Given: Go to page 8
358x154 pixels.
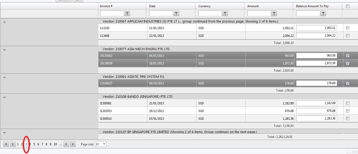Looking at the screenshot, I should click(x=46, y=144).
